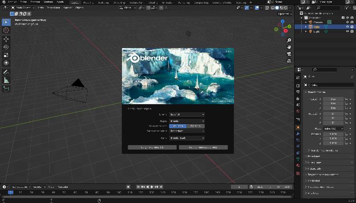Open the Ayuda menu
356x203 pixels.
(60, 2)
